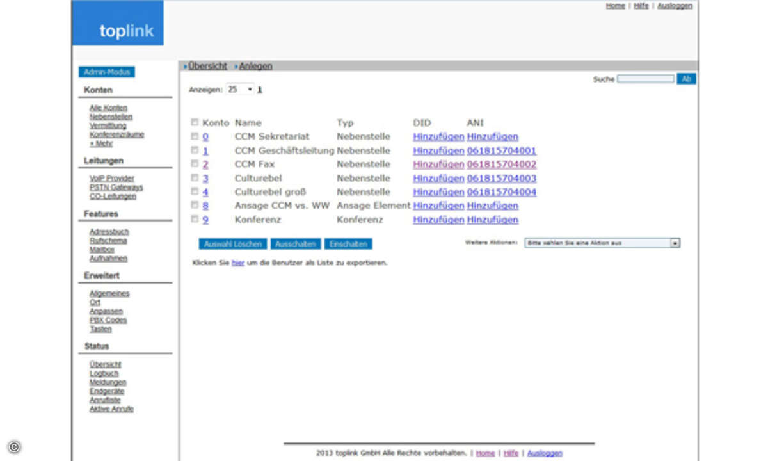Image resolution: width=768 pixels, height=461 pixels.
Task: Open the Anzeigen 25 entries dropdown
Action: (x=240, y=90)
